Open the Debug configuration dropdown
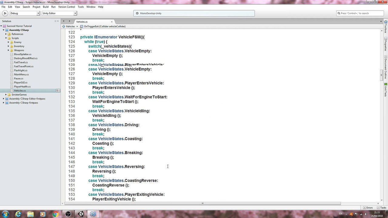 [x=25, y=13]
